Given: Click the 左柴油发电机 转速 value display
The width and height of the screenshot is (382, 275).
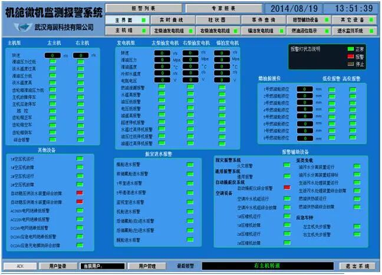Looking at the screenshot, I should click(x=162, y=53).
